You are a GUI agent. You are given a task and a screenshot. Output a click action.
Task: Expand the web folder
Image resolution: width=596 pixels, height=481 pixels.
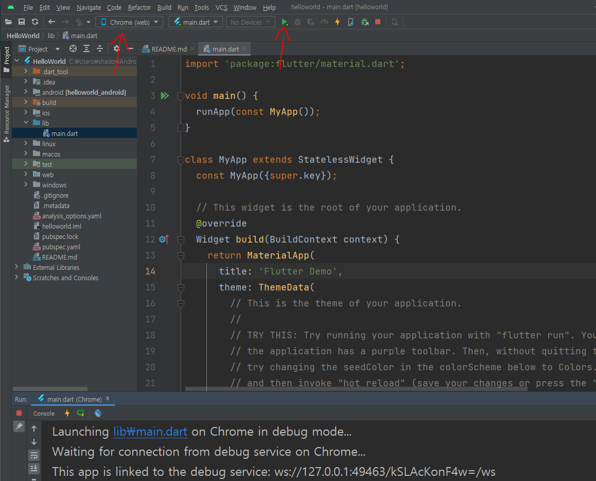point(26,174)
